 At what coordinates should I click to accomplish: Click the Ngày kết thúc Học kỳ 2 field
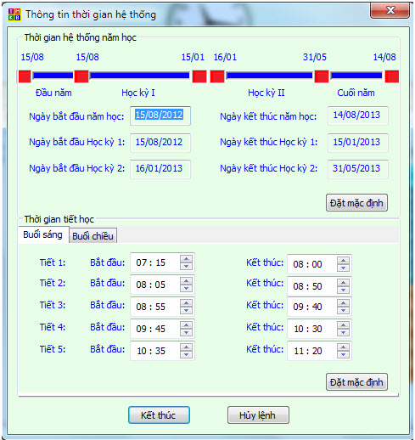coord(358,169)
